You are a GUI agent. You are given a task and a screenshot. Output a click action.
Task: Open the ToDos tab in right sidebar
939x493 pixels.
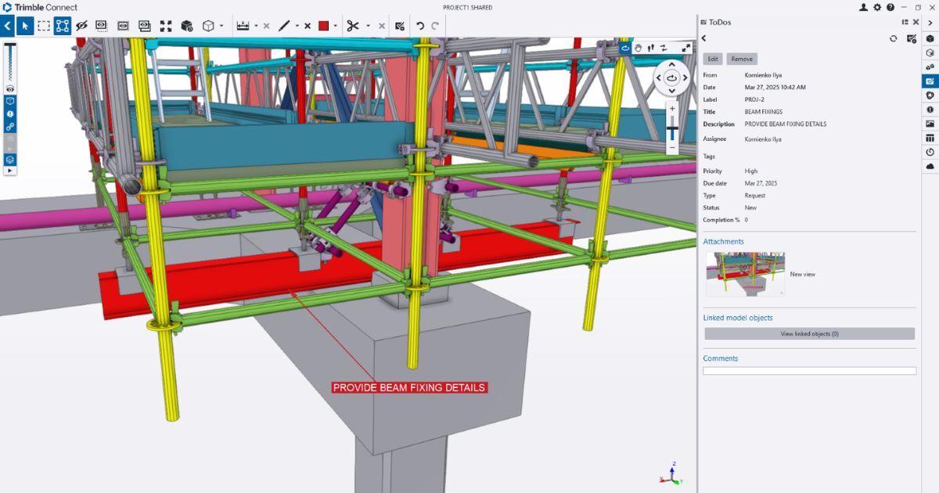click(930, 81)
